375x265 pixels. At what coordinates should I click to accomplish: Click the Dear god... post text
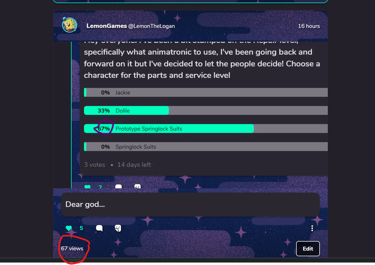(85, 204)
